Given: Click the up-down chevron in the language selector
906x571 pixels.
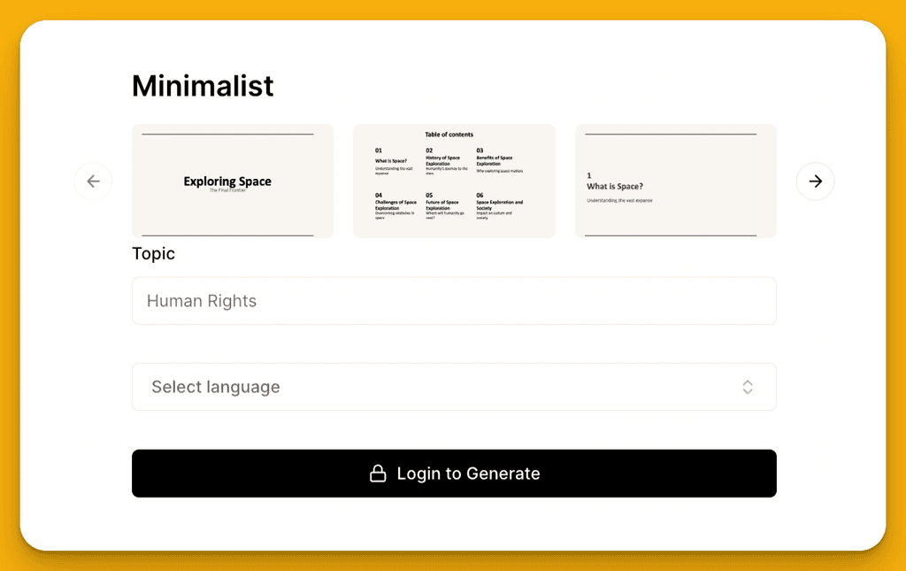Looking at the screenshot, I should [x=748, y=387].
